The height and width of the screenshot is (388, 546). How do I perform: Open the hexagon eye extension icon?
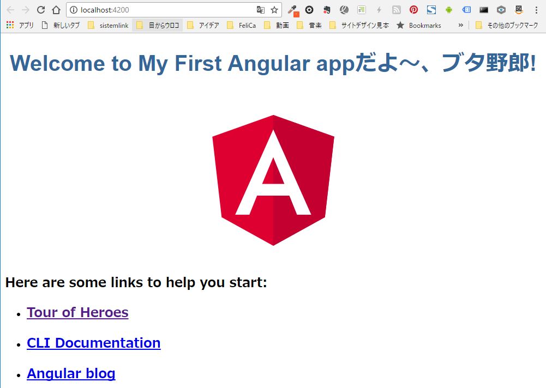501,10
